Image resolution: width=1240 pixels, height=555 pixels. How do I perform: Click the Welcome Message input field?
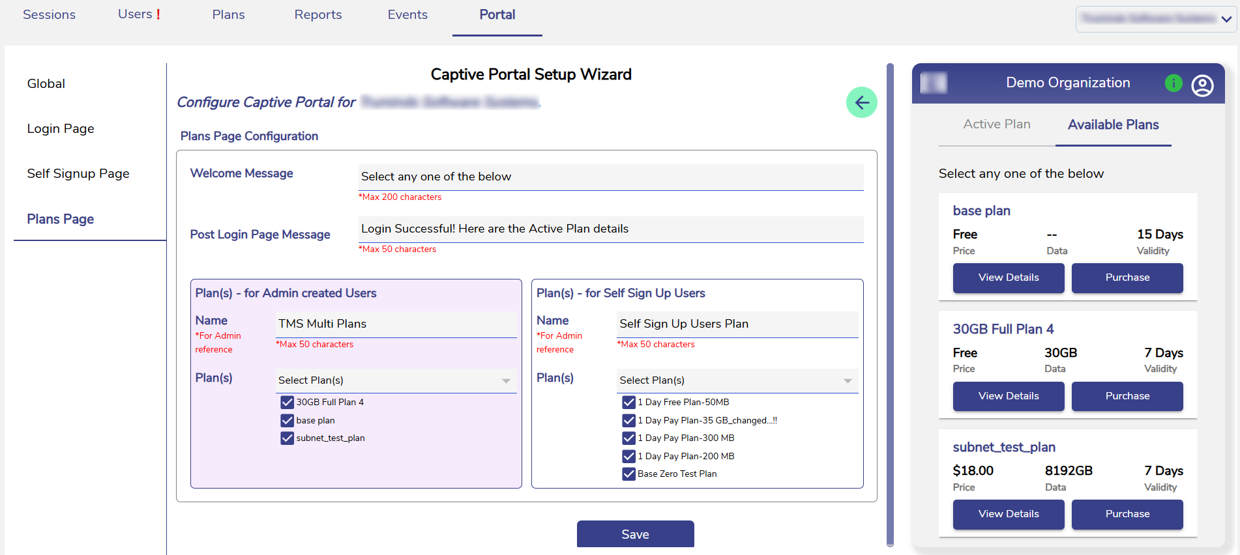610,177
